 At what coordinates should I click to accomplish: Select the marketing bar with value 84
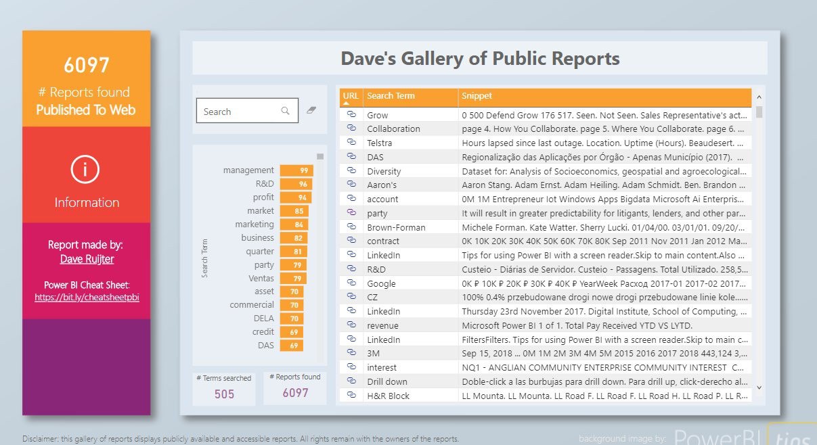tap(294, 225)
